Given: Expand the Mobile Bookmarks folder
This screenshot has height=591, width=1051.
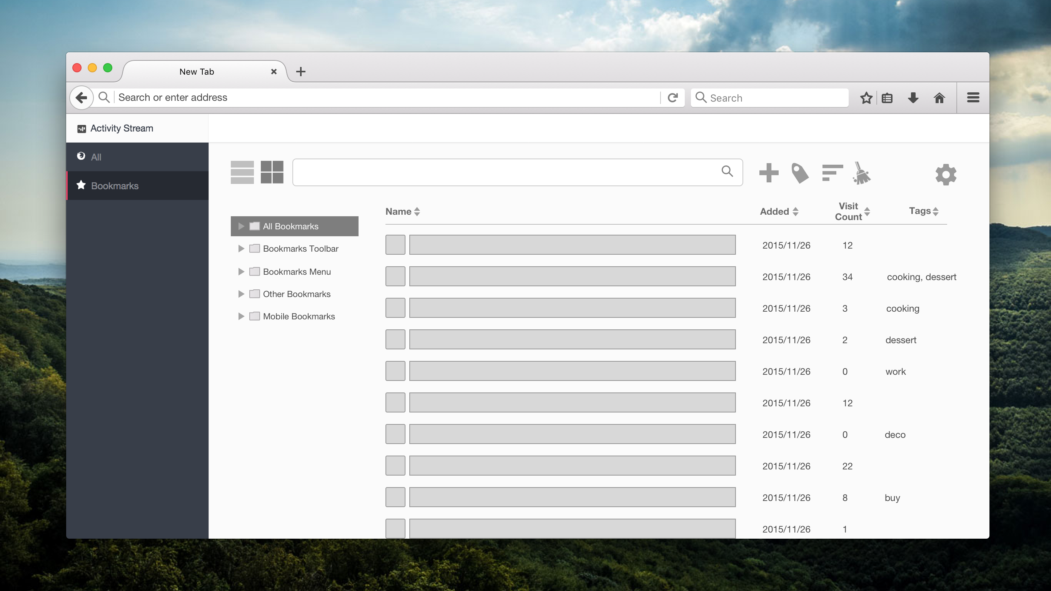Looking at the screenshot, I should 241,316.
